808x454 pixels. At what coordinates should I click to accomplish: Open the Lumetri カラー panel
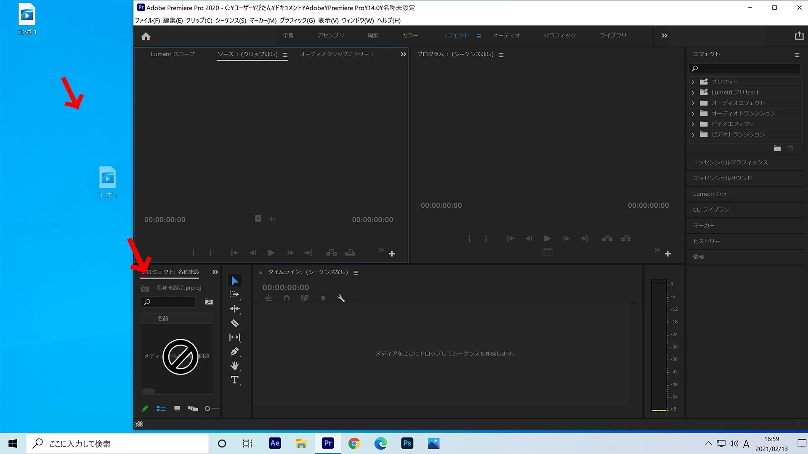click(x=712, y=194)
